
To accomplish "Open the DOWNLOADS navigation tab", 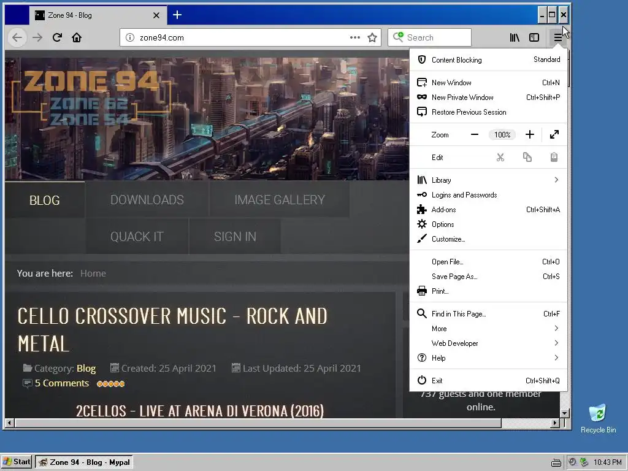I will [x=147, y=200].
